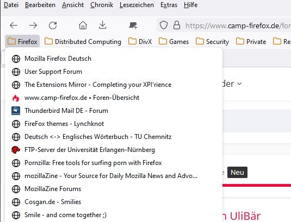Open www.camp-firefox.de Foren-Übersicht bookmark
Screen dimensions: 291x222
(x=114, y=98)
